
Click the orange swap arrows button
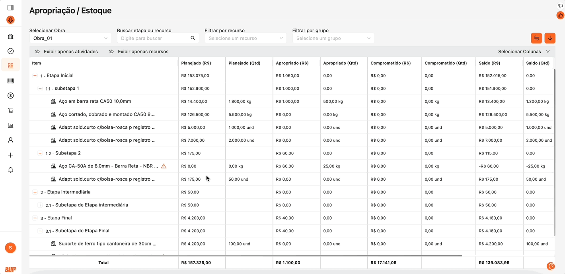point(536,38)
